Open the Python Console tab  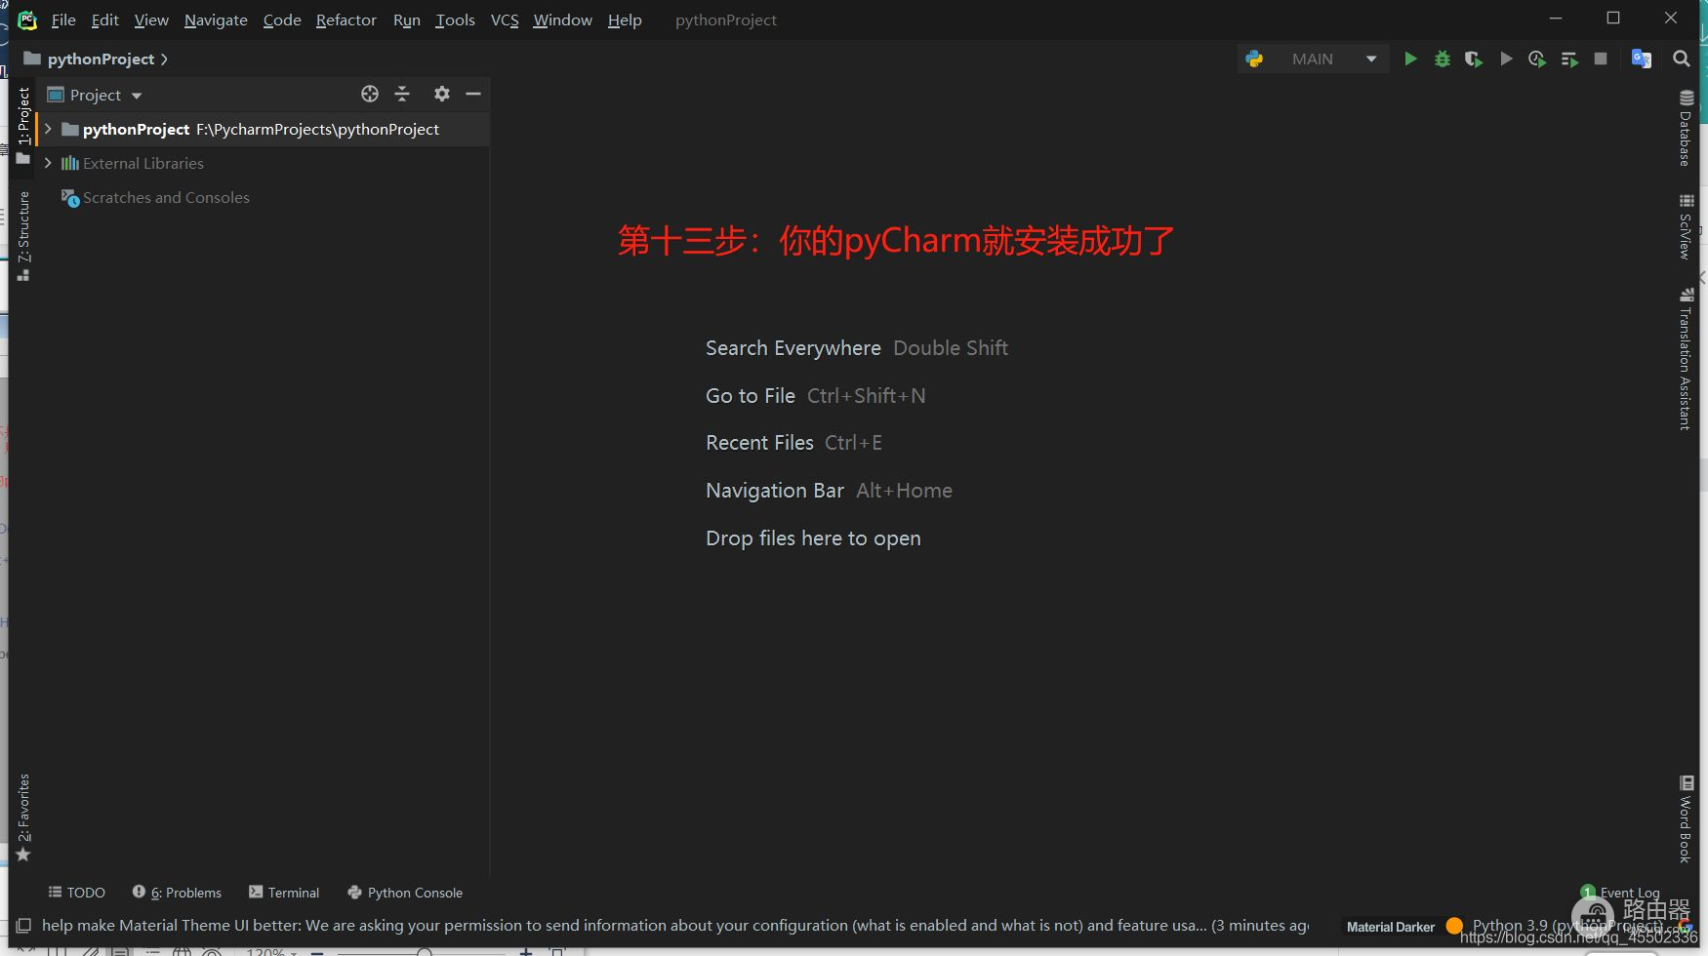405,893
